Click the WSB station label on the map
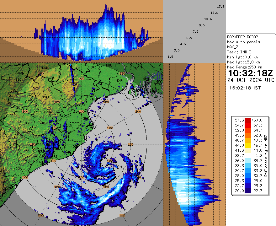276x226 pixels. 45,67
